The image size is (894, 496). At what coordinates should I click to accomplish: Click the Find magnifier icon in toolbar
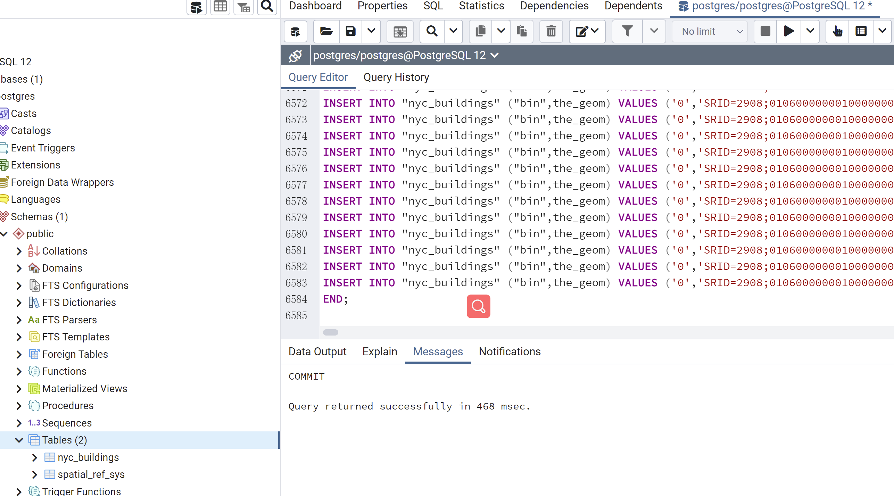pos(432,31)
